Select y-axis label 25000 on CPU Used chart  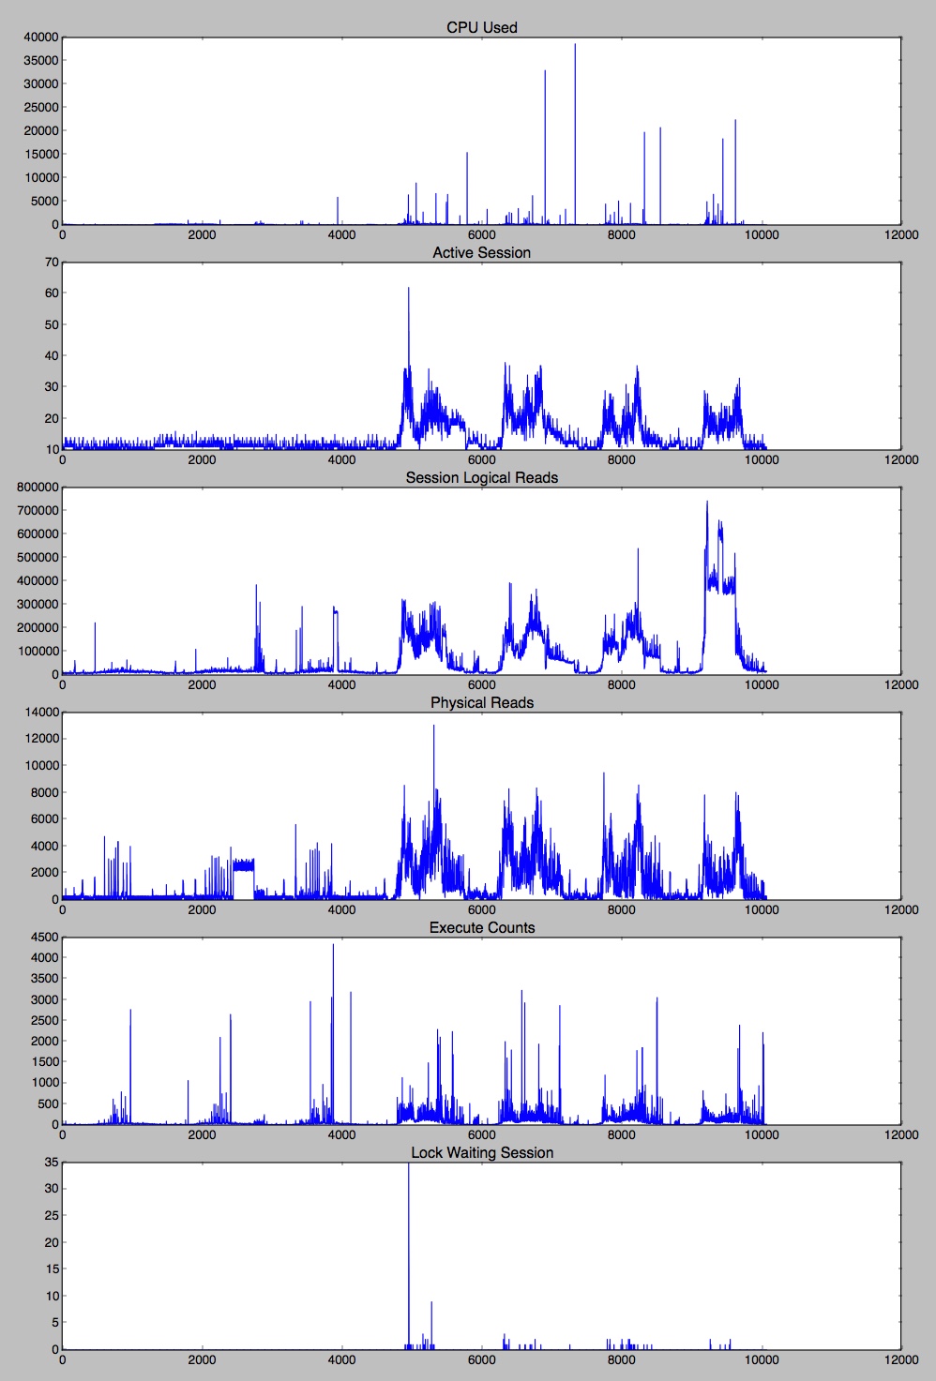pos(40,107)
